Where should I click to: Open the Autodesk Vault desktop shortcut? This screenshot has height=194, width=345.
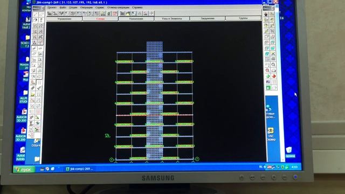[26, 23]
